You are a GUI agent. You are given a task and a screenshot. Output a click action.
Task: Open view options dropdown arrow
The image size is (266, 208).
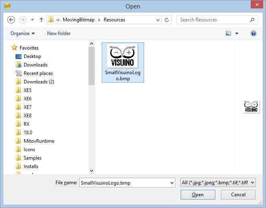click(x=237, y=33)
